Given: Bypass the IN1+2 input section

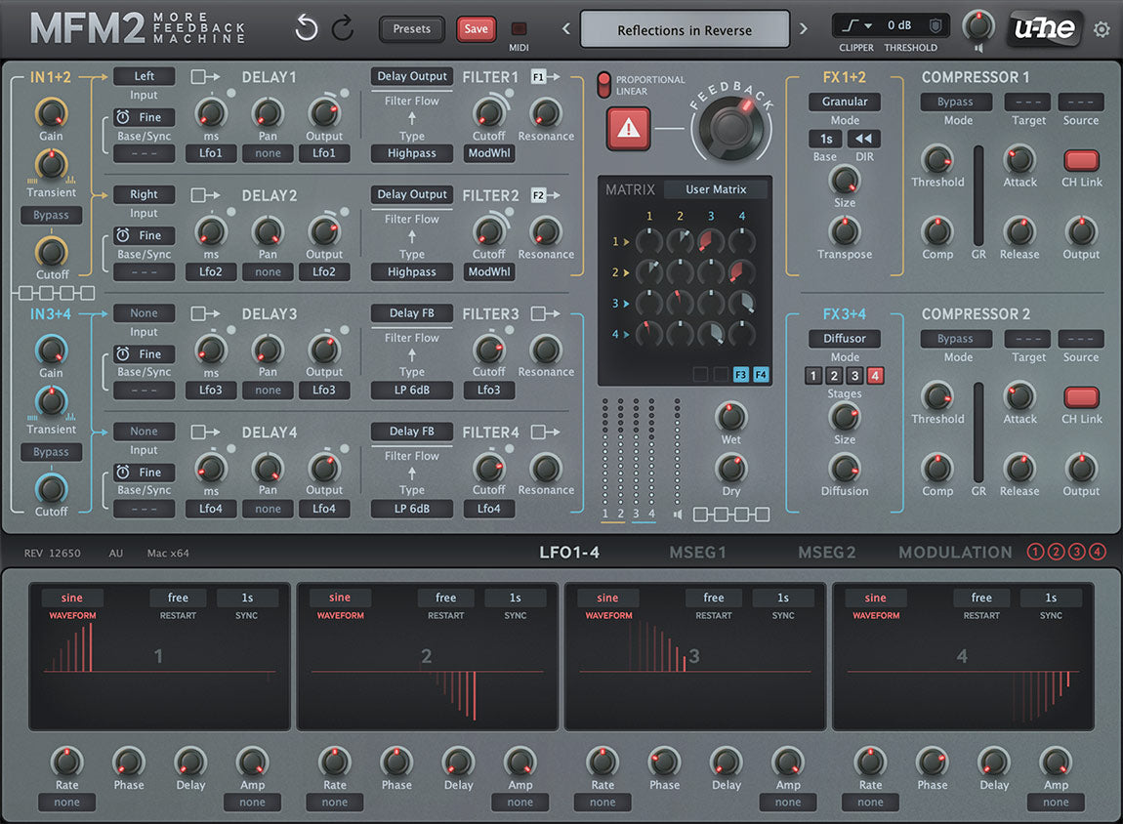Looking at the screenshot, I should (x=51, y=215).
